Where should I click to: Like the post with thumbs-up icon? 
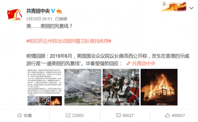pyautogui.click(x=167, y=116)
